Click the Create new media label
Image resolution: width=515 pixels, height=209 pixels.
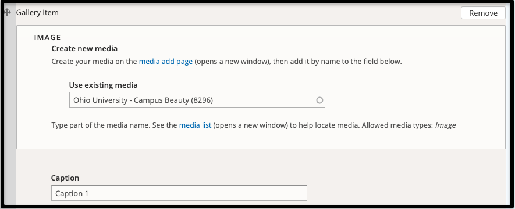click(x=84, y=49)
